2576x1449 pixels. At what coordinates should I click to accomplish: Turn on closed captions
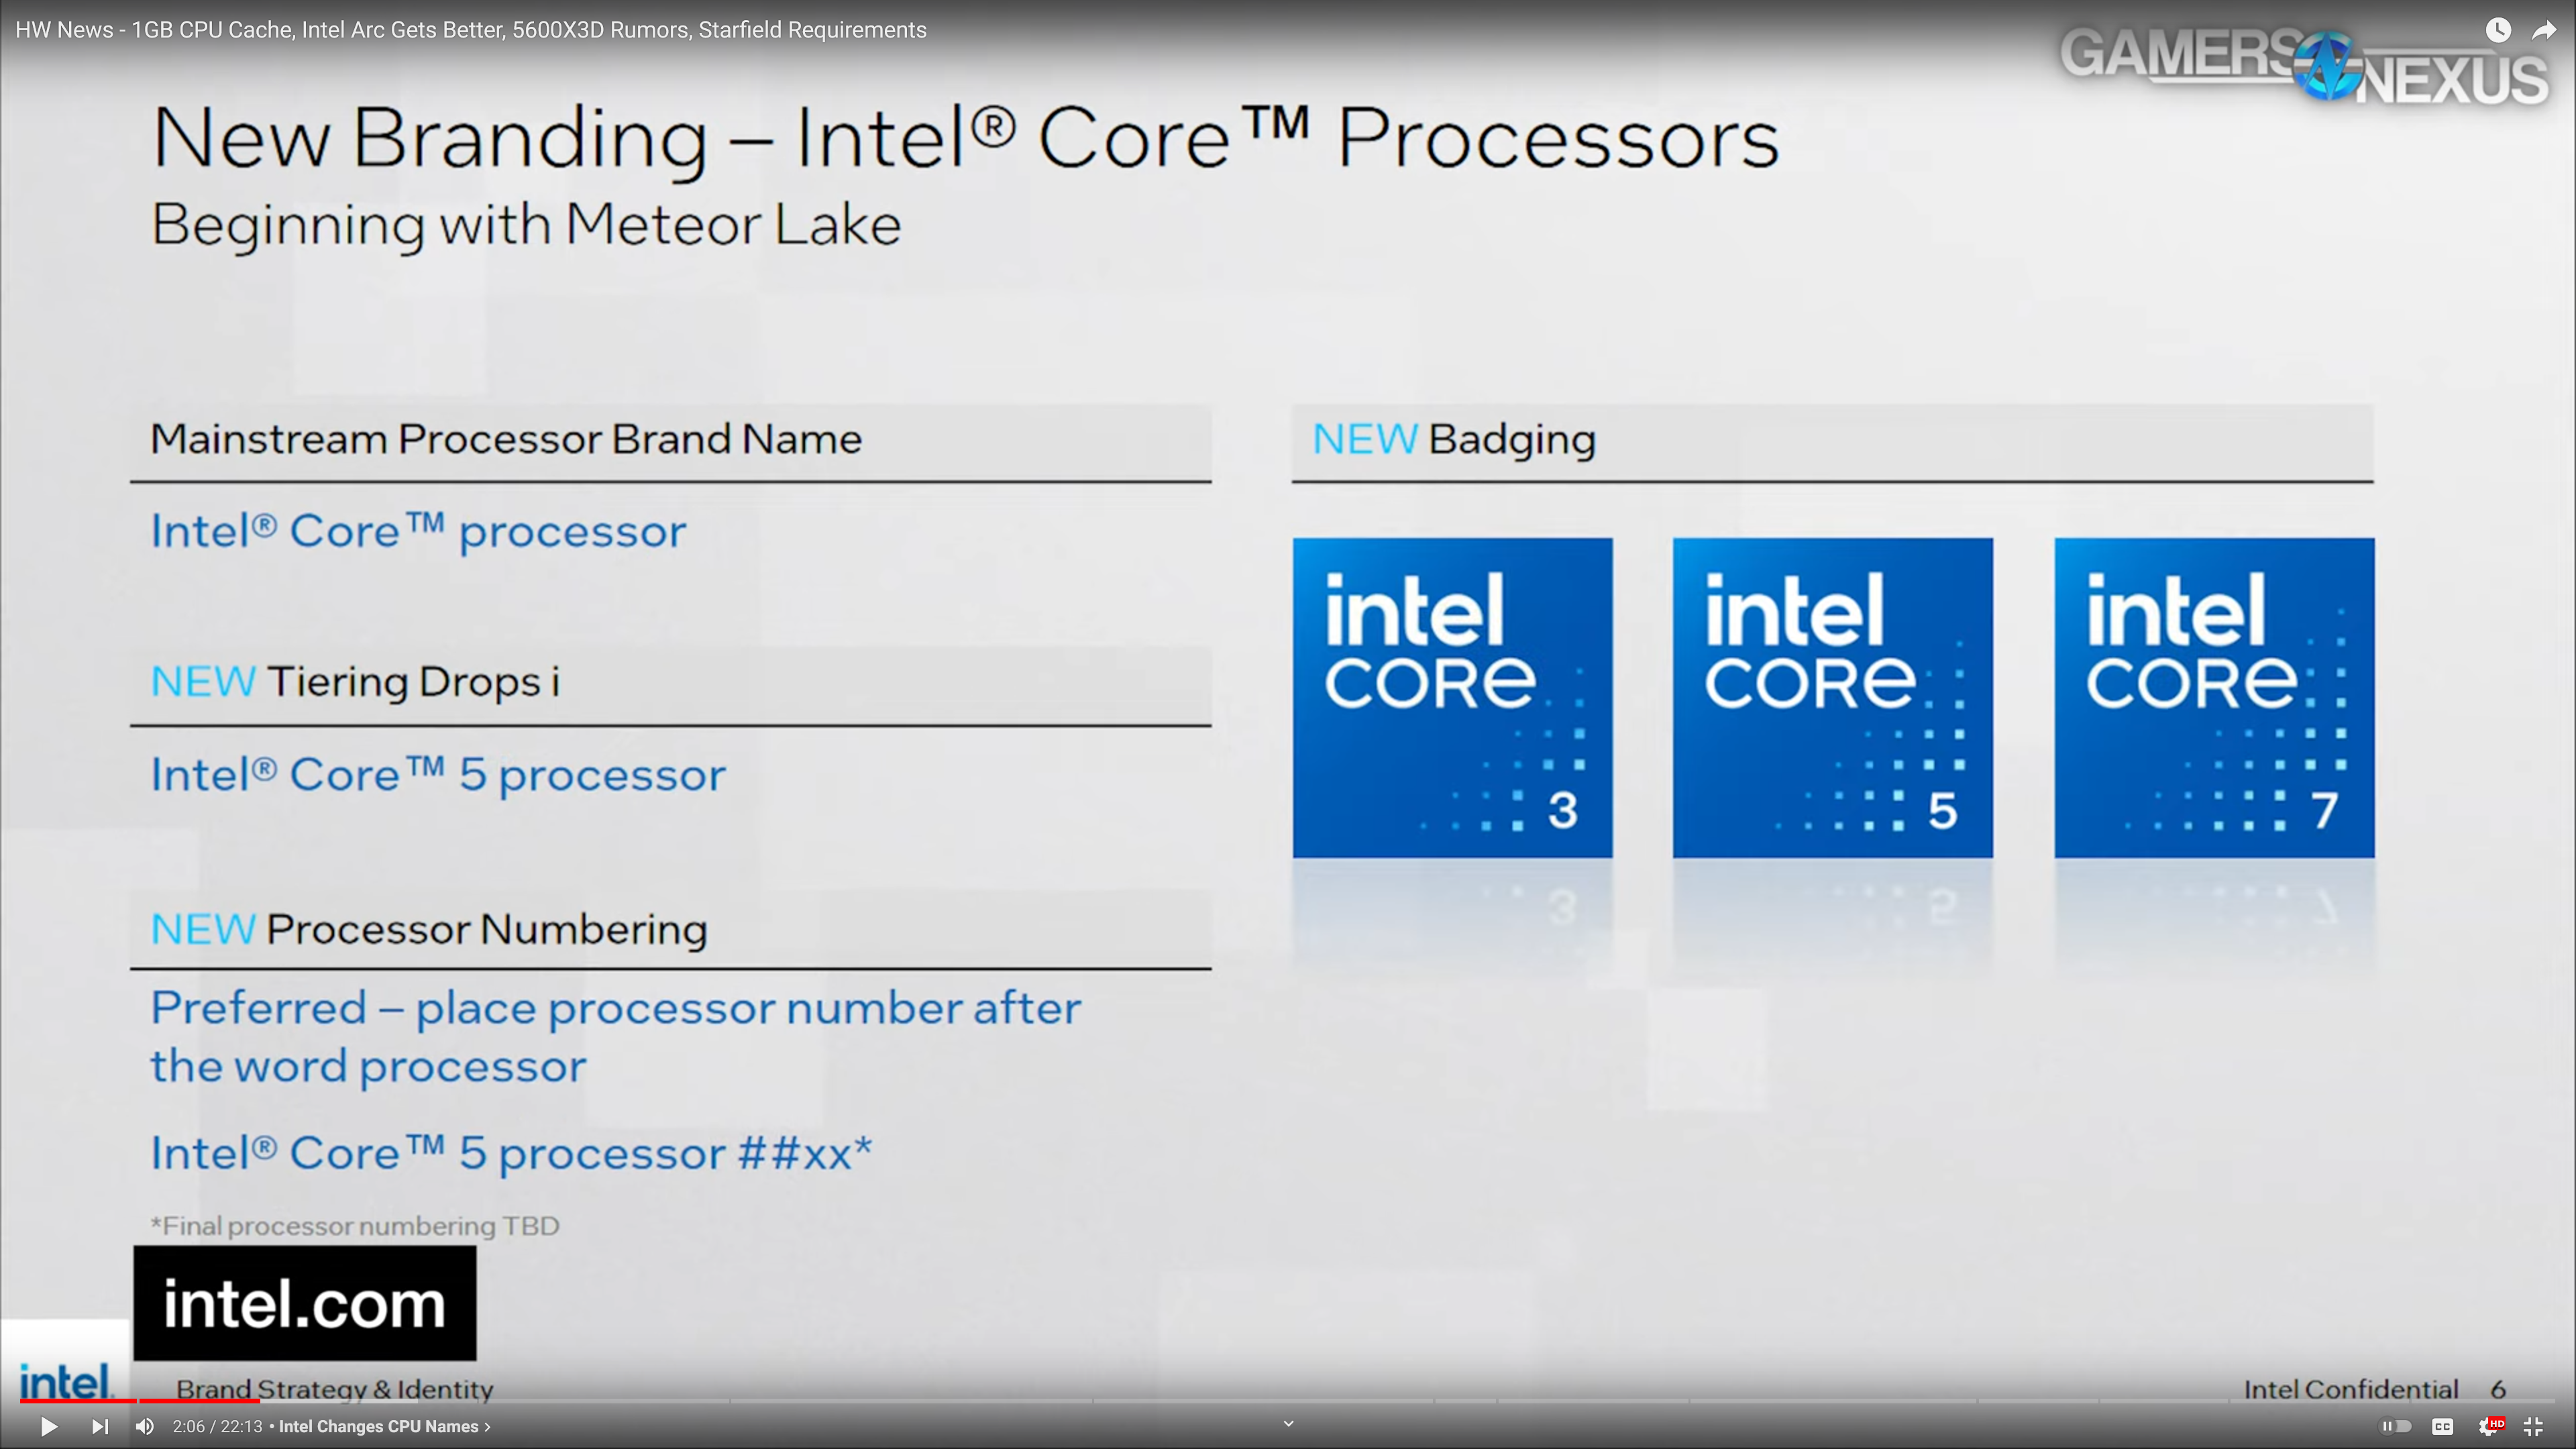coord(2443,1426)
